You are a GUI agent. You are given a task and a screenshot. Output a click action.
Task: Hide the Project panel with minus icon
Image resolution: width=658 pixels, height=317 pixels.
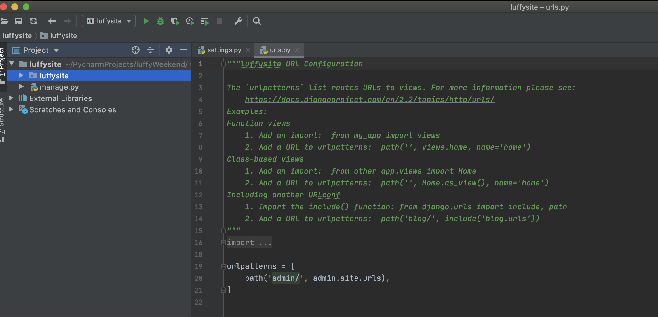click(x=184, y=50)
